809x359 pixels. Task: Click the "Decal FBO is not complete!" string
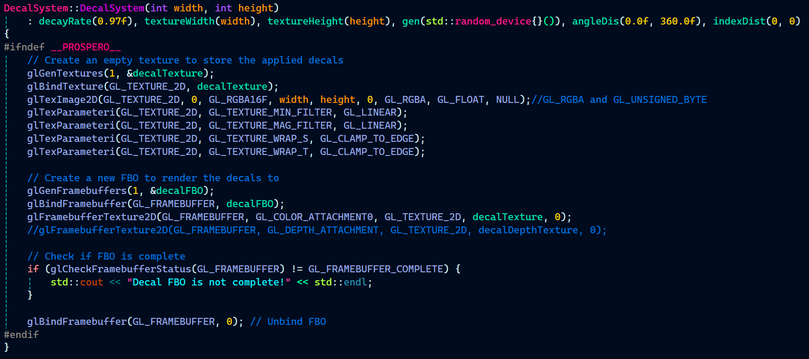pyautogui.click(x=209, y=282)
